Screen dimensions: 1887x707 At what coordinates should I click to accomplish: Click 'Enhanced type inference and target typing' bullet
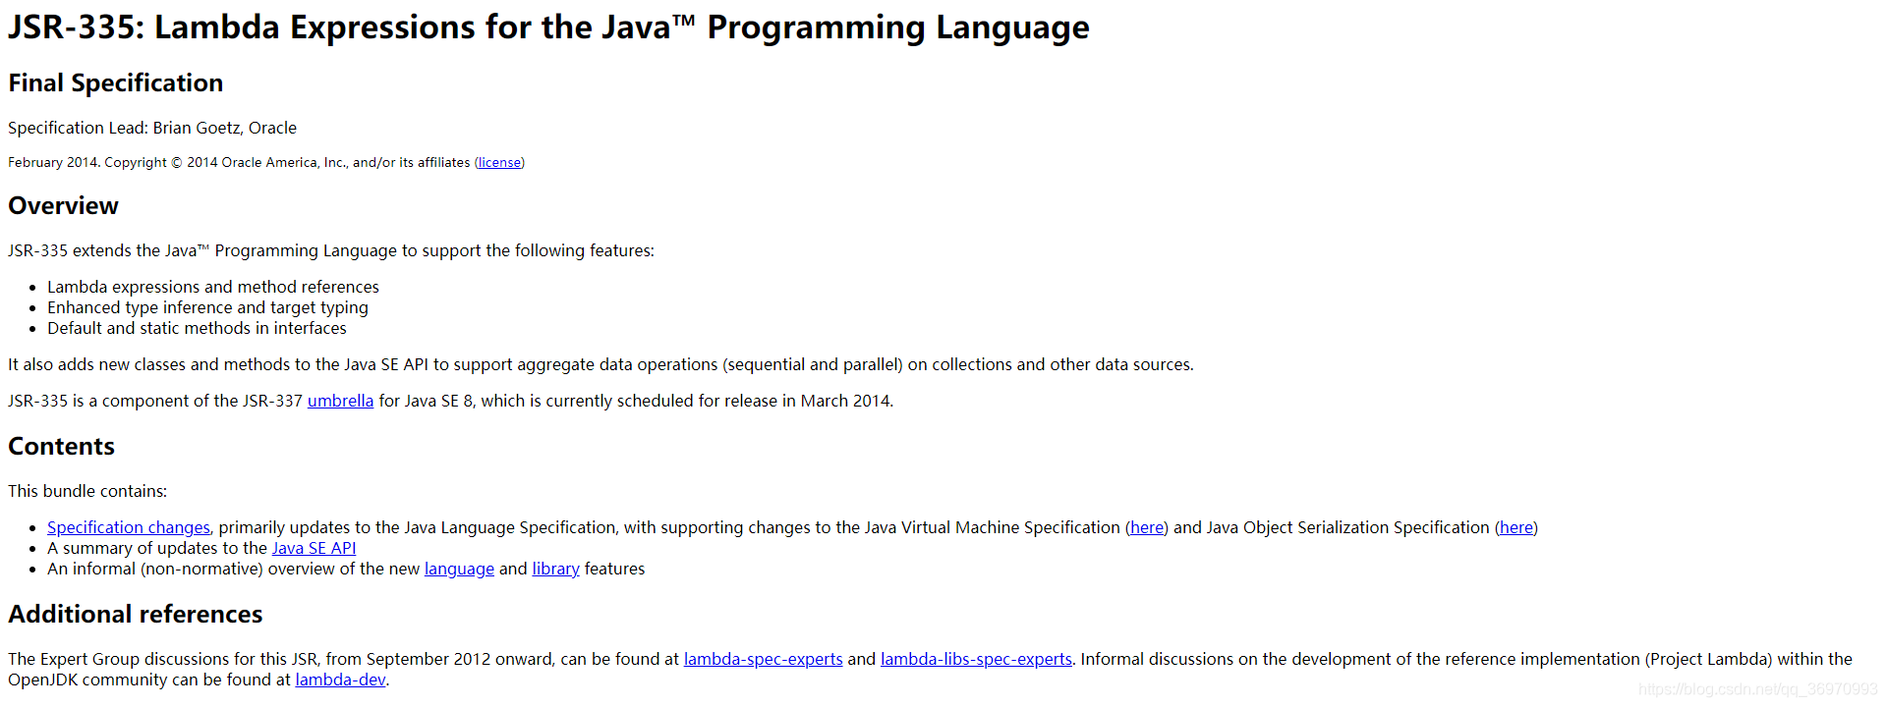[207, 307]
